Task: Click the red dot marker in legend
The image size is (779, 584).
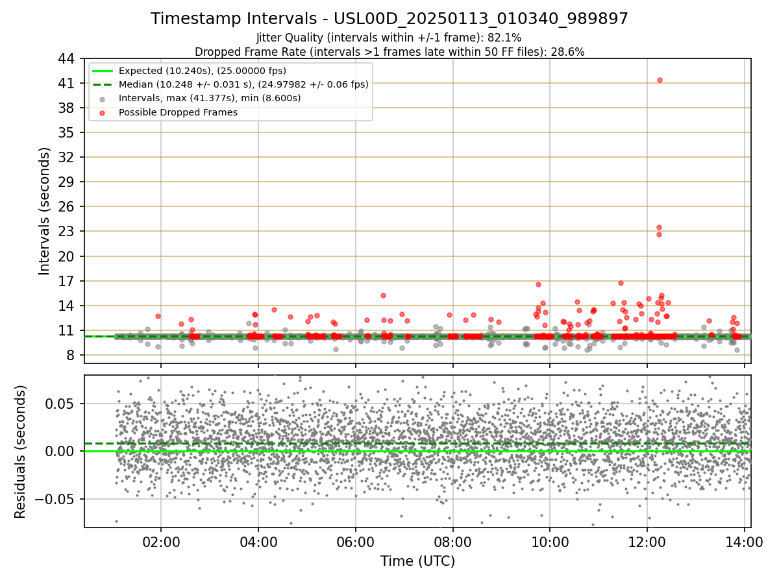Action: [103, 112]
